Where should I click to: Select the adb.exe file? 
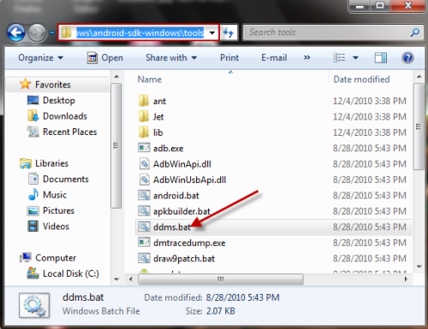[169, 149]
